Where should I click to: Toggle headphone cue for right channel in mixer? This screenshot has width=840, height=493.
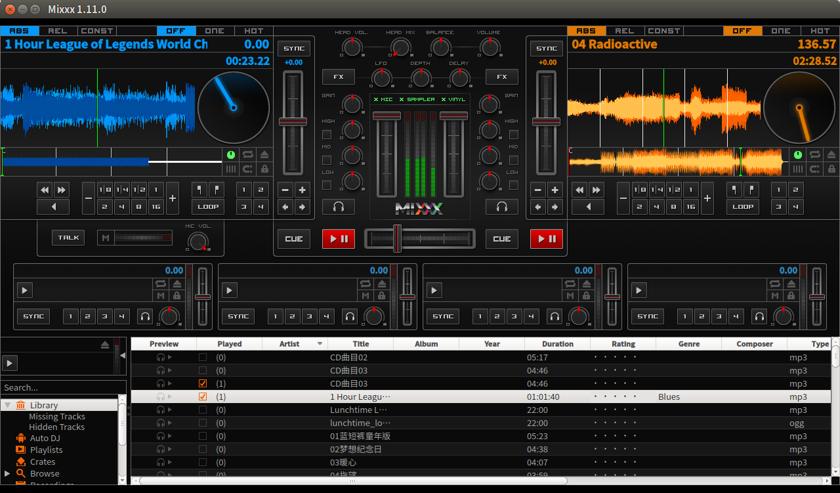(x=502, y=207)
